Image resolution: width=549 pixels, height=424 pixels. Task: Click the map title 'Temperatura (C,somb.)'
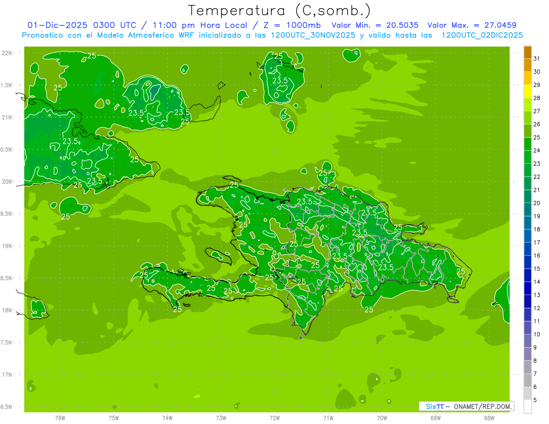[x=280, y=10]
